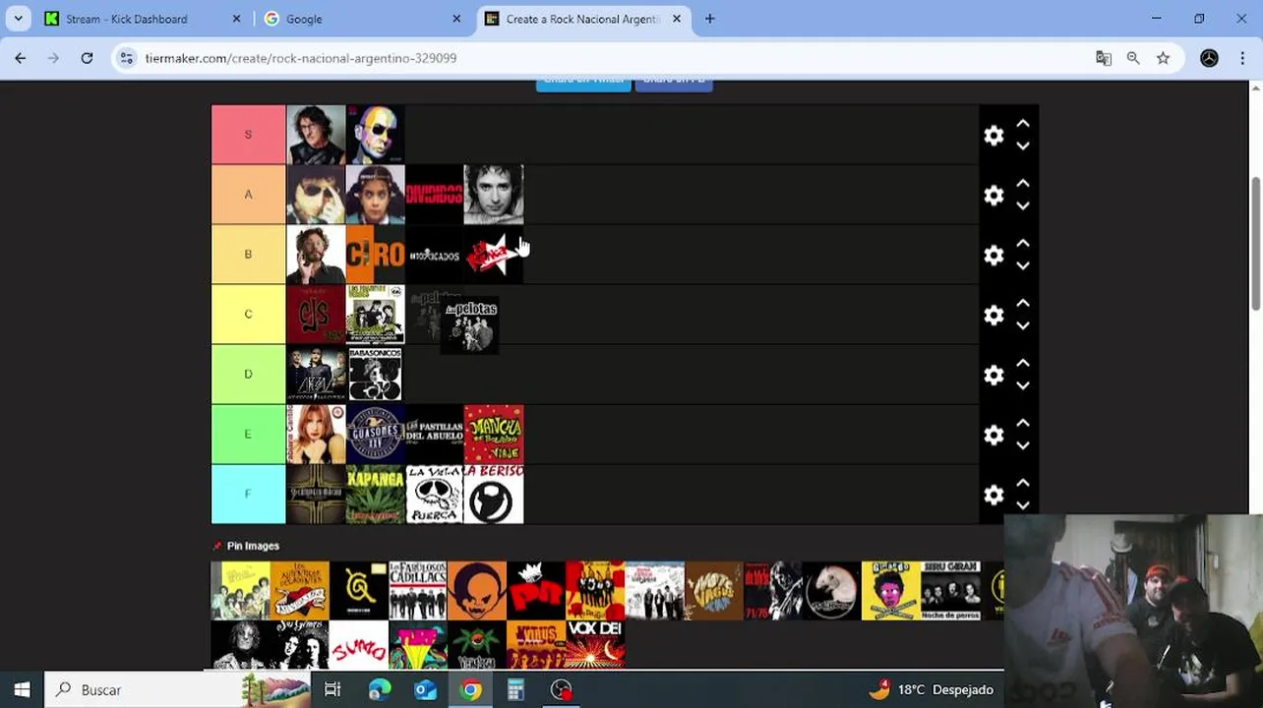1263x708 pixels.
Task: Select the Intoxicados image in tier B
Action: point(434,255)
